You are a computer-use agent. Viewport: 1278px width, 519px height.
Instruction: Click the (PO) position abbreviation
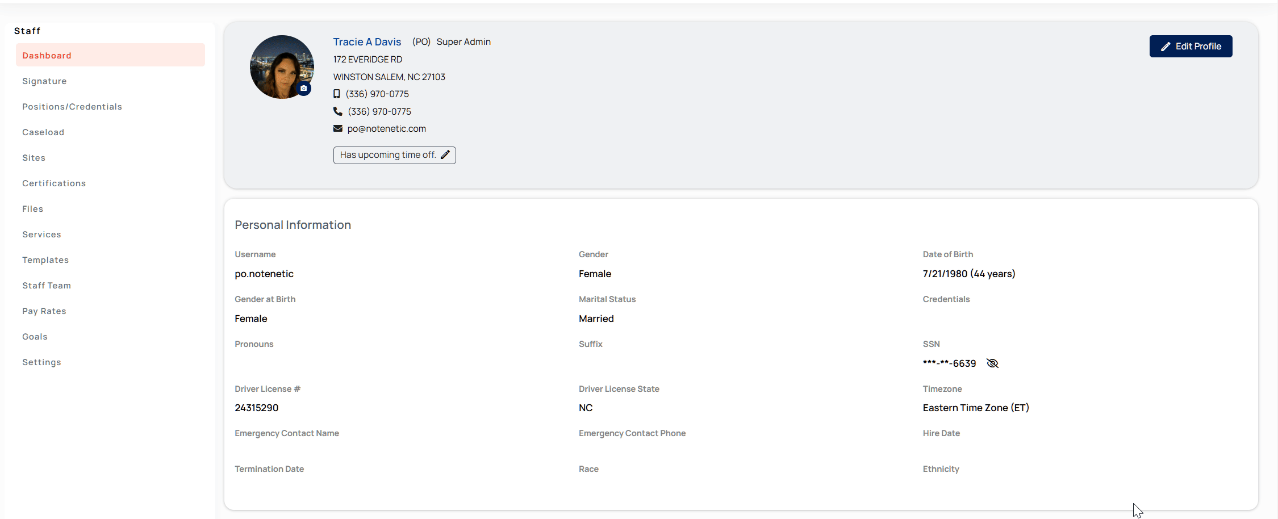click(421, 42)
